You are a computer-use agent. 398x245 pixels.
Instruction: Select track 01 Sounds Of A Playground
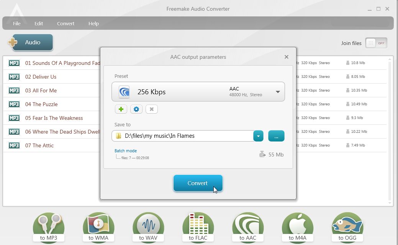pos(63,63)
